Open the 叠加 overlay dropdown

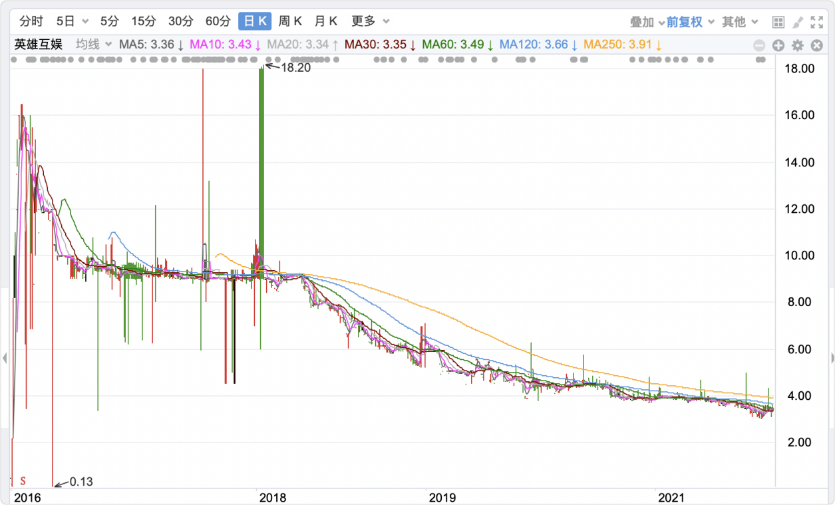click(647, 22)
